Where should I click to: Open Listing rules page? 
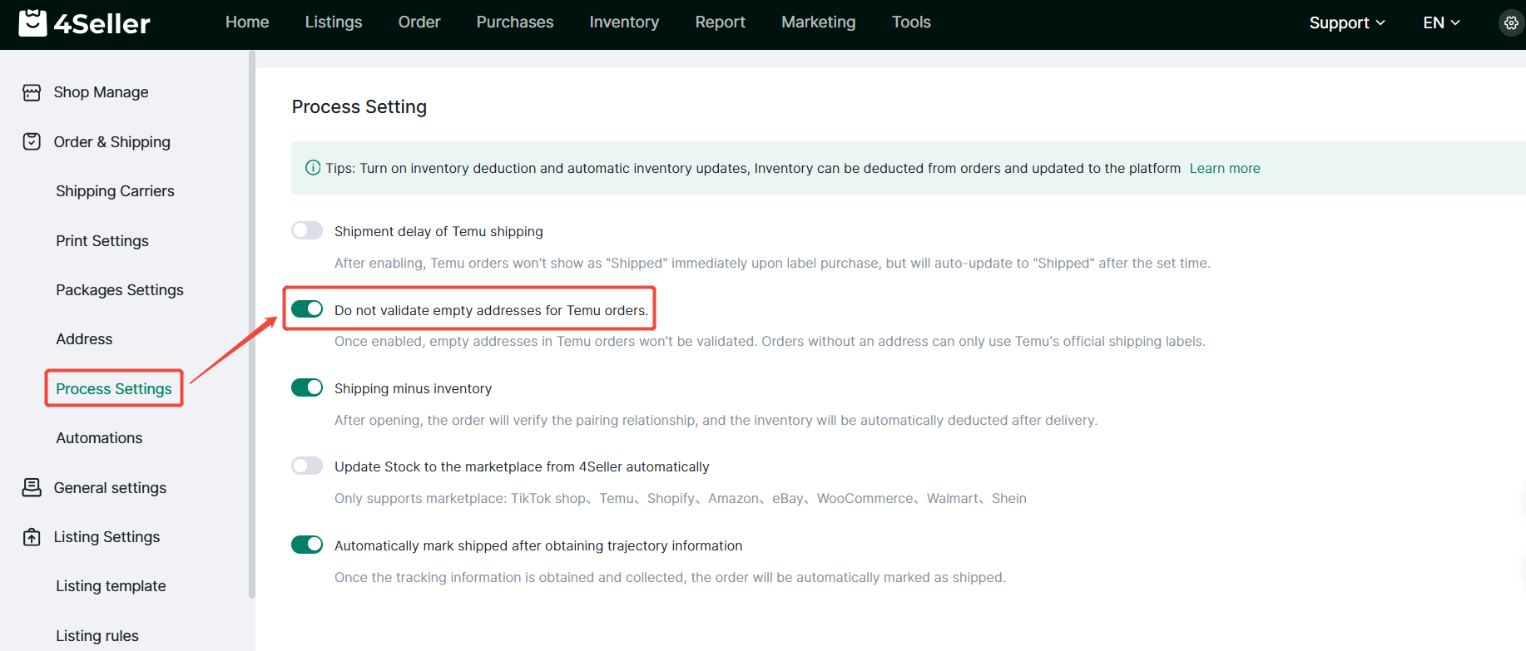[97, 636]
